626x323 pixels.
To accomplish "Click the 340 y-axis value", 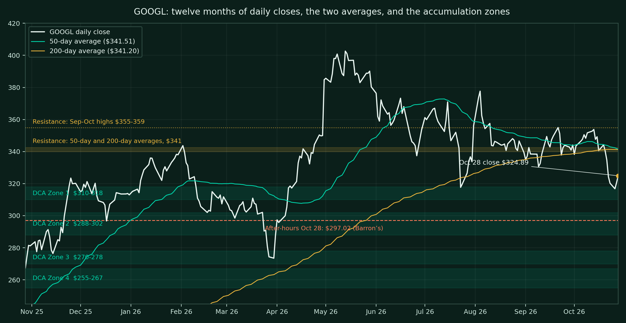I will pos(14,152).
